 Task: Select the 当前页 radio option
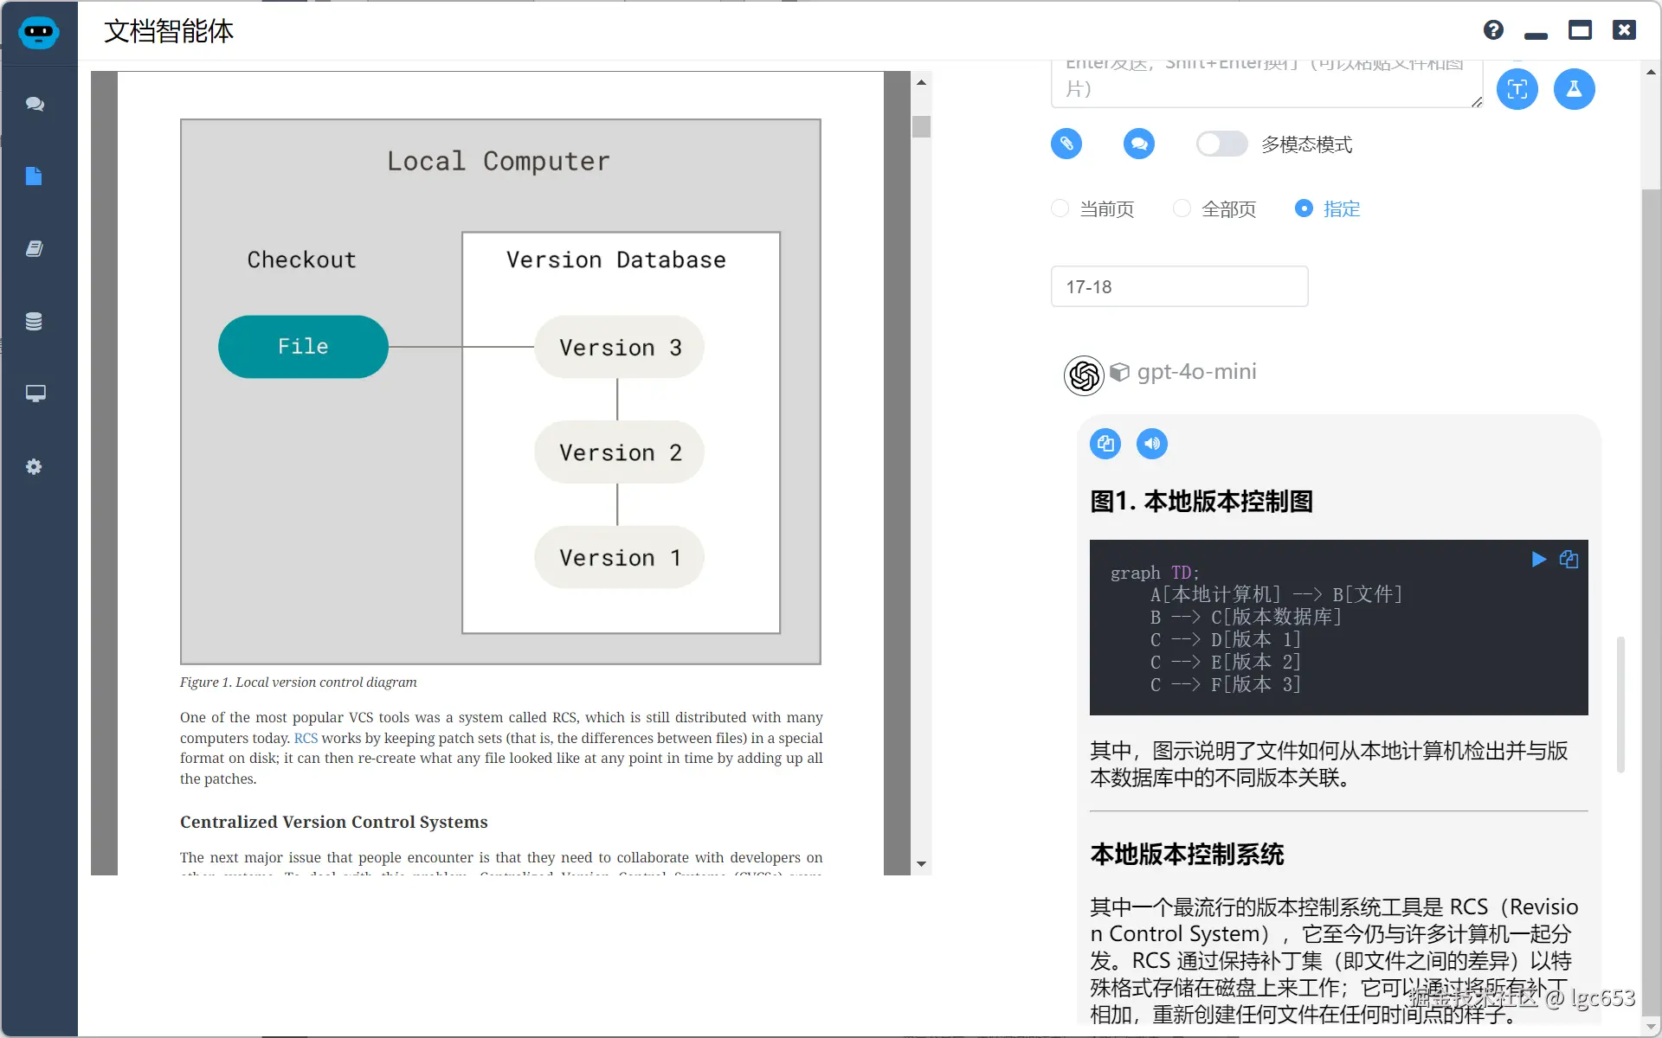tap(1060, 208)
